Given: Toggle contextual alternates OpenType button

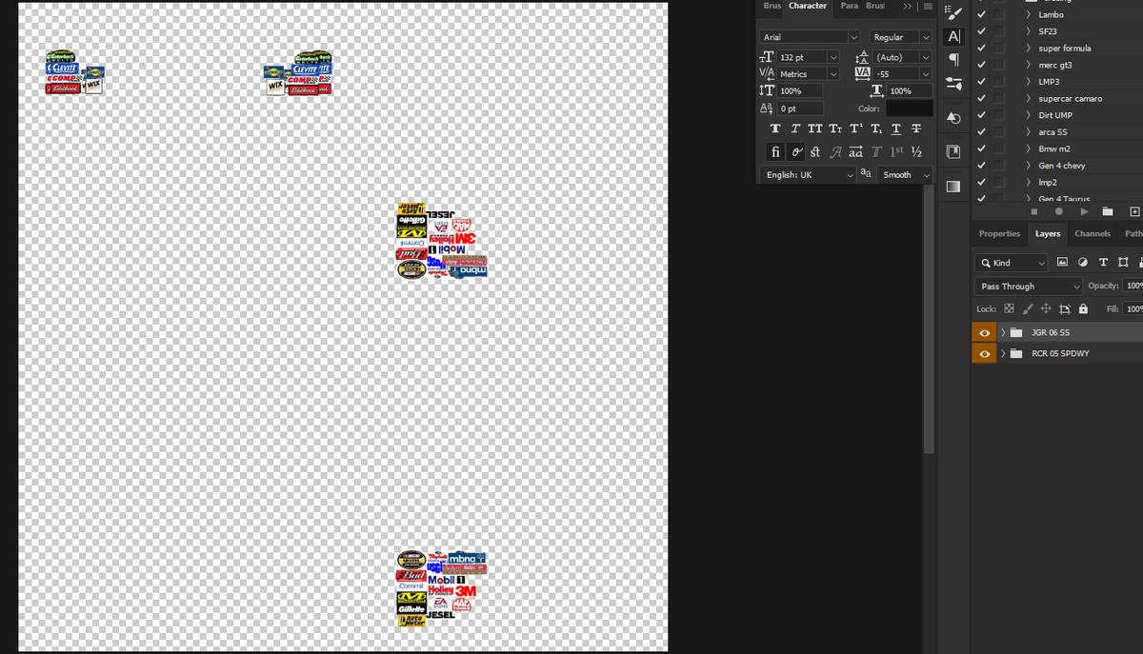Looking at the screenshot, I should pyautogui.click(x=795, y=152).
